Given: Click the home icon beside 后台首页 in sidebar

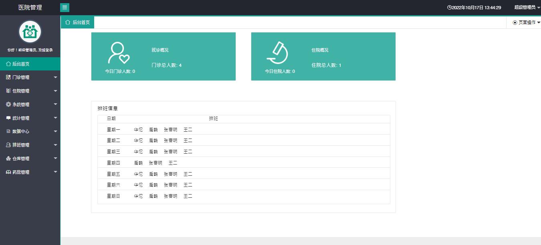Looking at the screenshot, I should point(8,64).
